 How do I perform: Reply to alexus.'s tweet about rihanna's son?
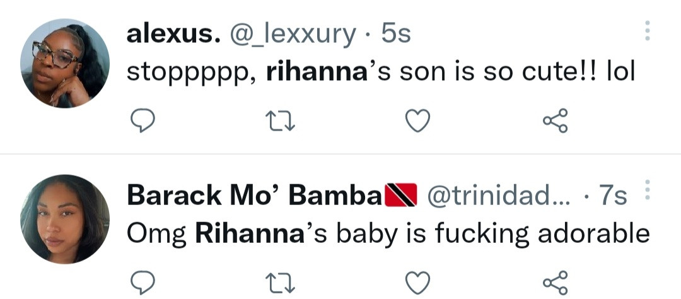click(x=146, y=119)
